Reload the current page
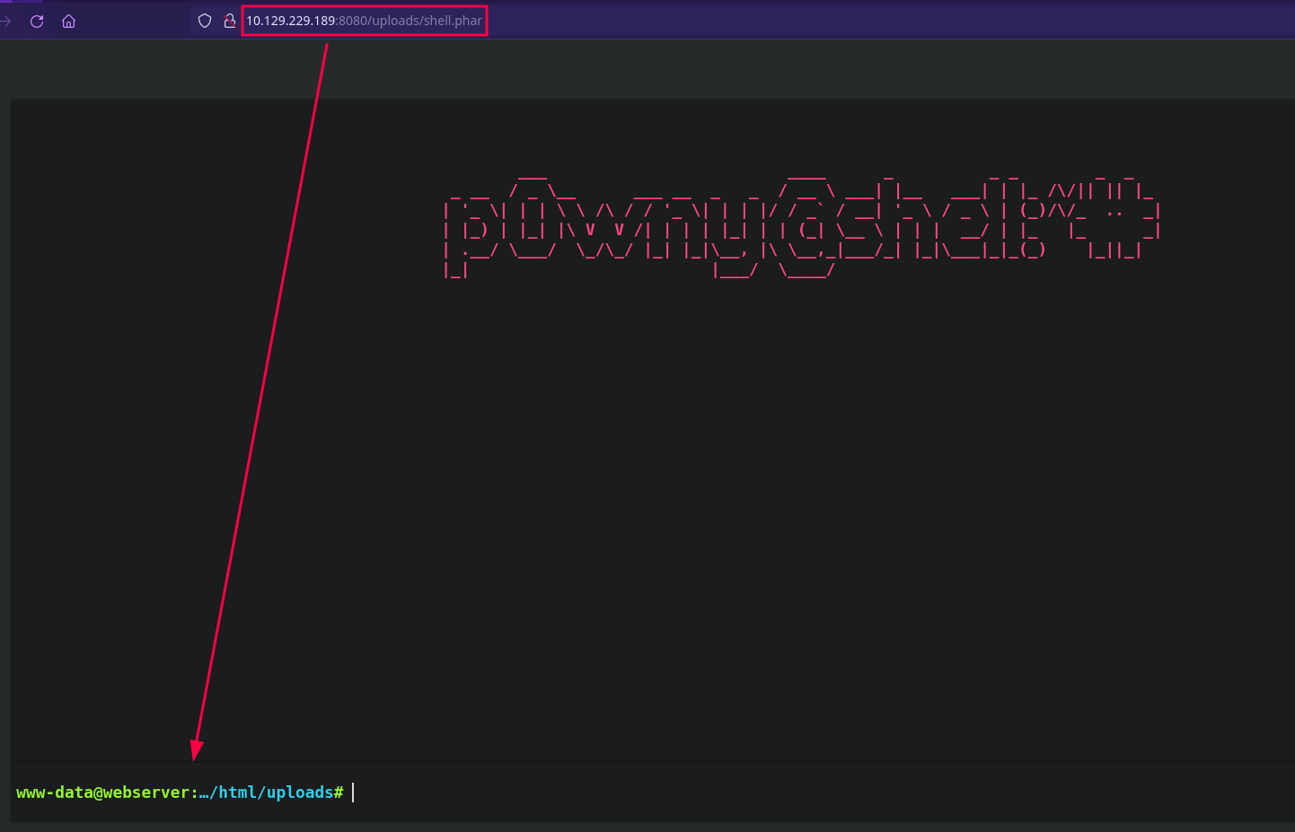Viewport: 1295px width, 832px height. point(37,21)
